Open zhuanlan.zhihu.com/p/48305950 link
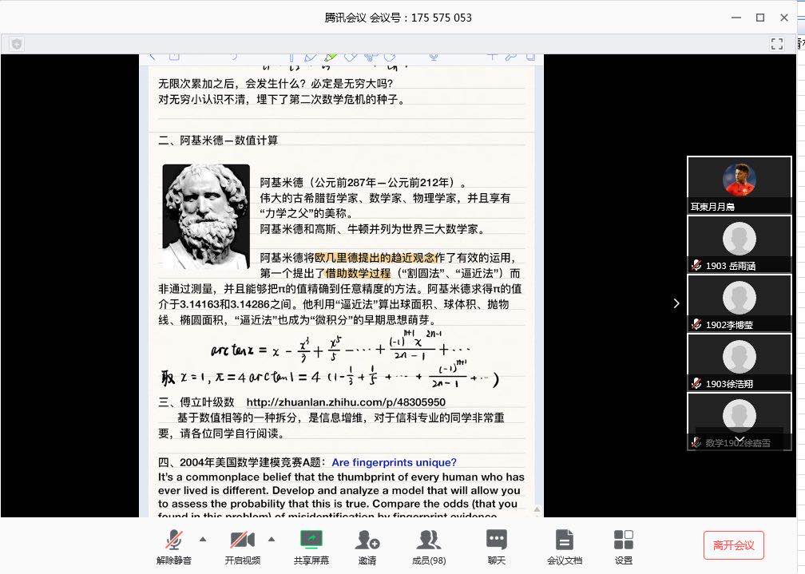 point(346,402)
